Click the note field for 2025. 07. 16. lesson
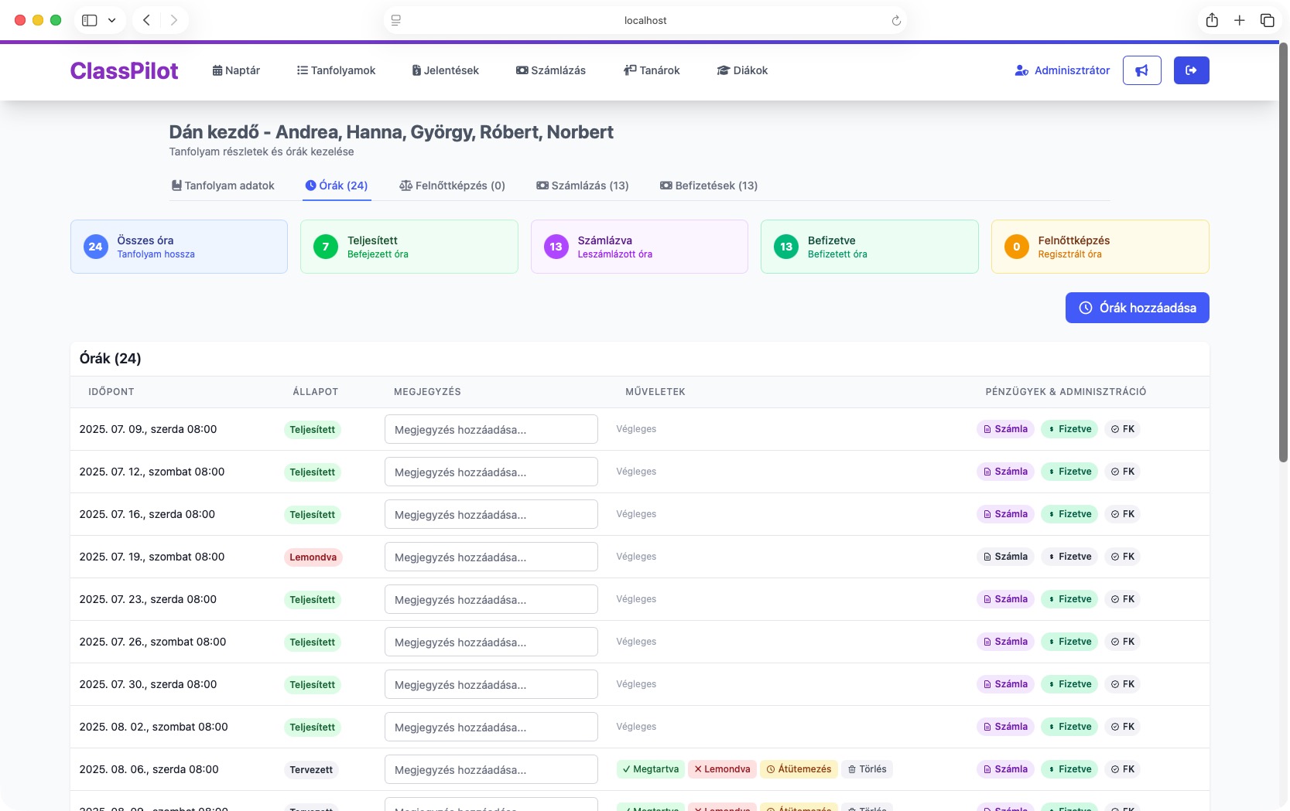1290x811 pixels. click(491, 514)
